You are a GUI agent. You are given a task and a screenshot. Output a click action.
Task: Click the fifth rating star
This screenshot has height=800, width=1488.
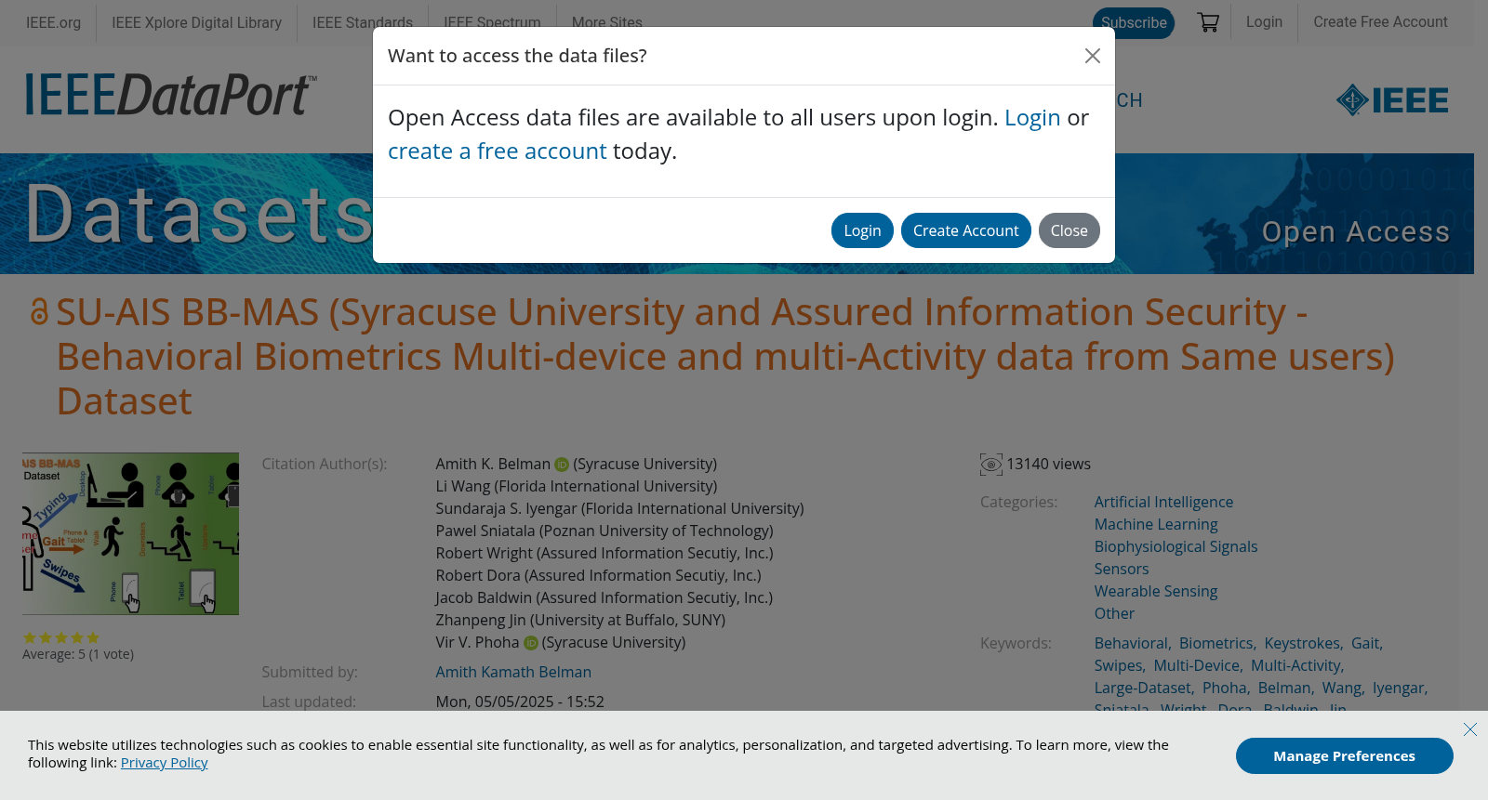click(93, 637)
